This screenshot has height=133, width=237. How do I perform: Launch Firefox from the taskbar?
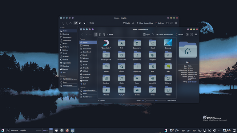67,130
